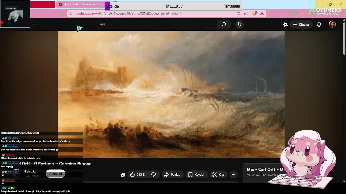346x194 pixels.
Task: Click the share page icon in address bar
Action: tap(246, 13)
